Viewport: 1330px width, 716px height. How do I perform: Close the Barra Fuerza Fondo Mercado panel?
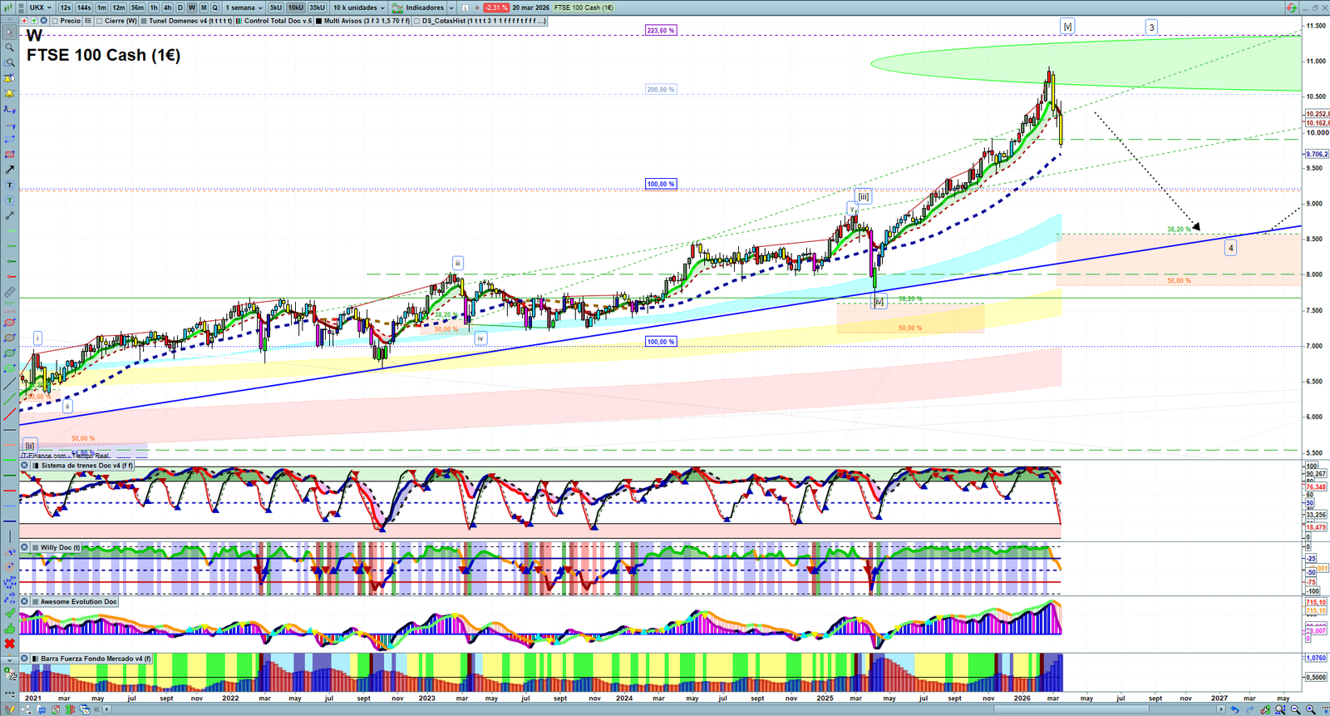[25, 659]
